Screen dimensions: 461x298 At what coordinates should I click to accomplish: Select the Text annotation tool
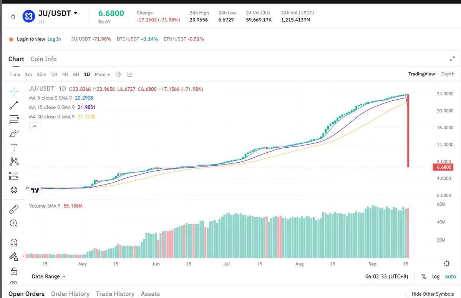pyautogui.click(x=14, y=148)
